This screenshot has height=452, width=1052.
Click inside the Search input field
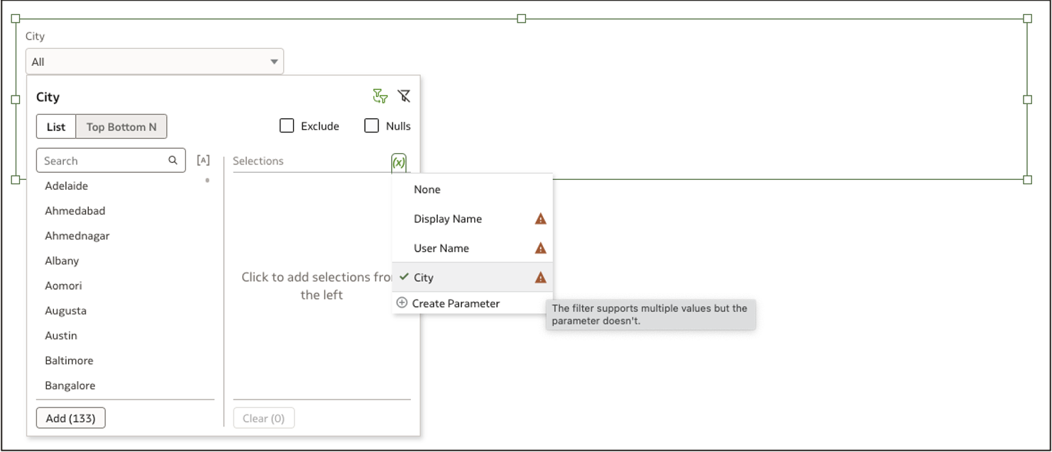pyautogui.click(x=99, y=160)
